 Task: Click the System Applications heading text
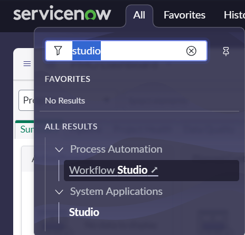point(116,192)
